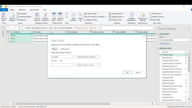This screenshot has width=192, height=108.
Task: Click OK in Filter Rows dialog
Action: pyautogui.click(x=127, y=72)
